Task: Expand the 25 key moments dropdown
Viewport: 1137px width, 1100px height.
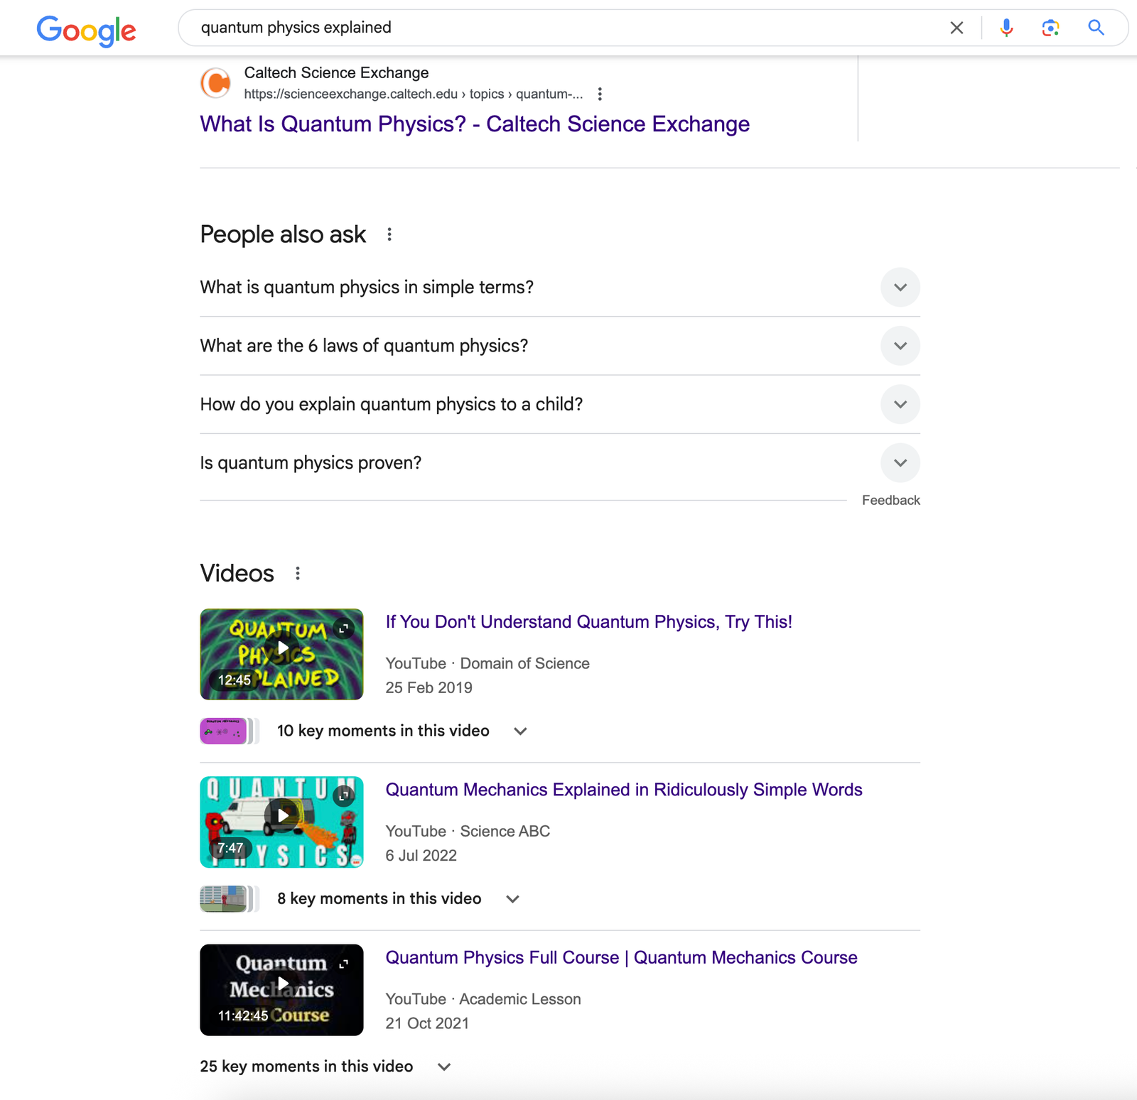Action: pyautogui.click(x=444, y=1067)
